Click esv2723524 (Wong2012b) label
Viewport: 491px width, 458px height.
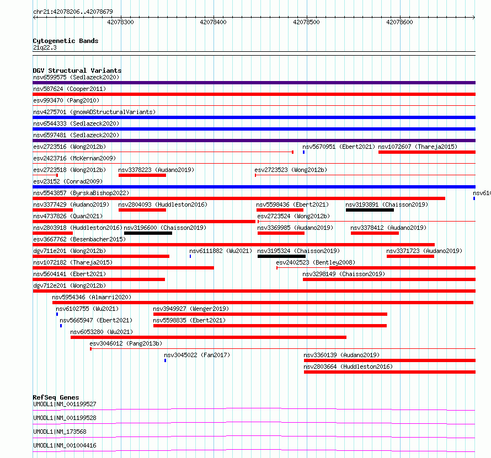[x=293, y=216]
